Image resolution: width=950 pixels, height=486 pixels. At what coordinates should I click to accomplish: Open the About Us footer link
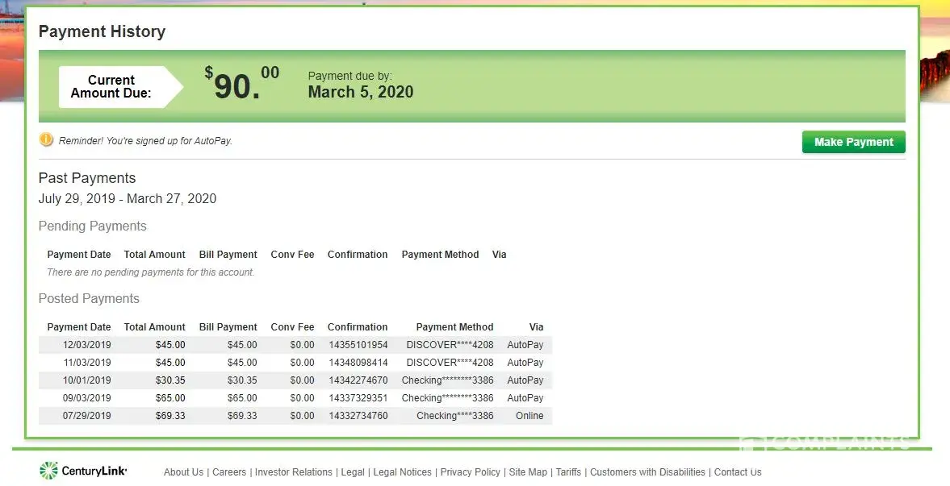coord(183,472)
